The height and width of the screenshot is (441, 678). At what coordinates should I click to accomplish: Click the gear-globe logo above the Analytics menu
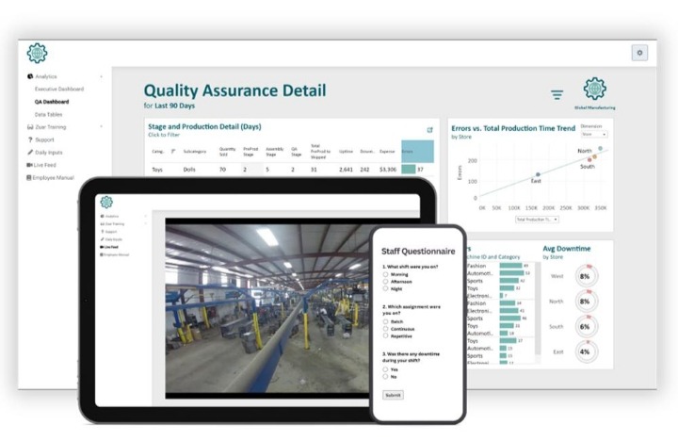pos(37,53)
